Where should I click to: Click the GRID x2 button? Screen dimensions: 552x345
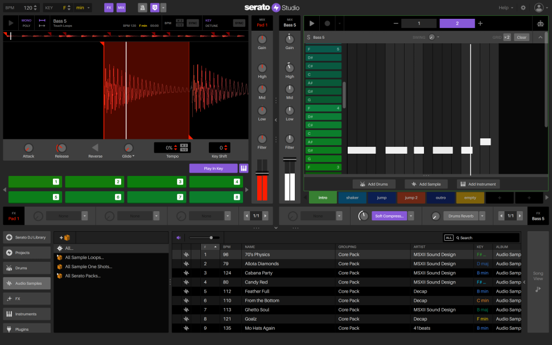point(507,37)
